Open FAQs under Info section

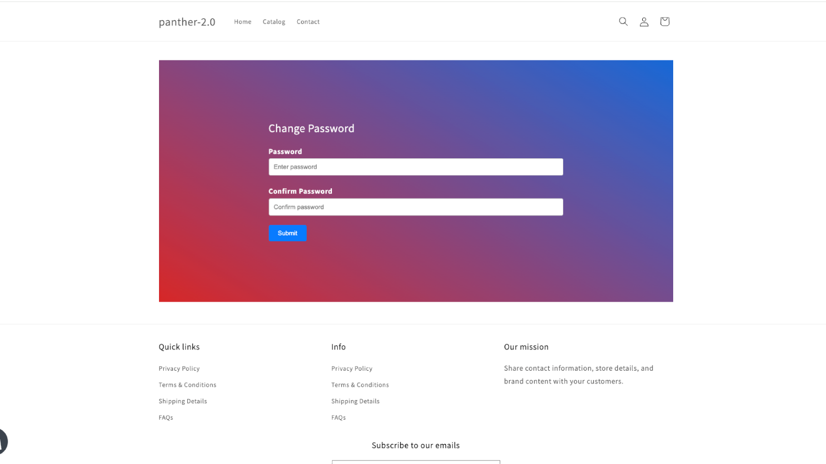tap(338, 417)
